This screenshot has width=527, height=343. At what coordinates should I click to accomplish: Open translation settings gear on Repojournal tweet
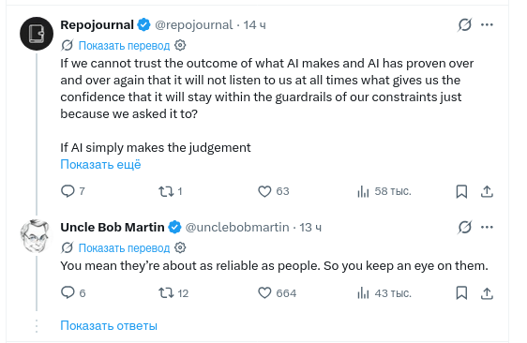180,45
